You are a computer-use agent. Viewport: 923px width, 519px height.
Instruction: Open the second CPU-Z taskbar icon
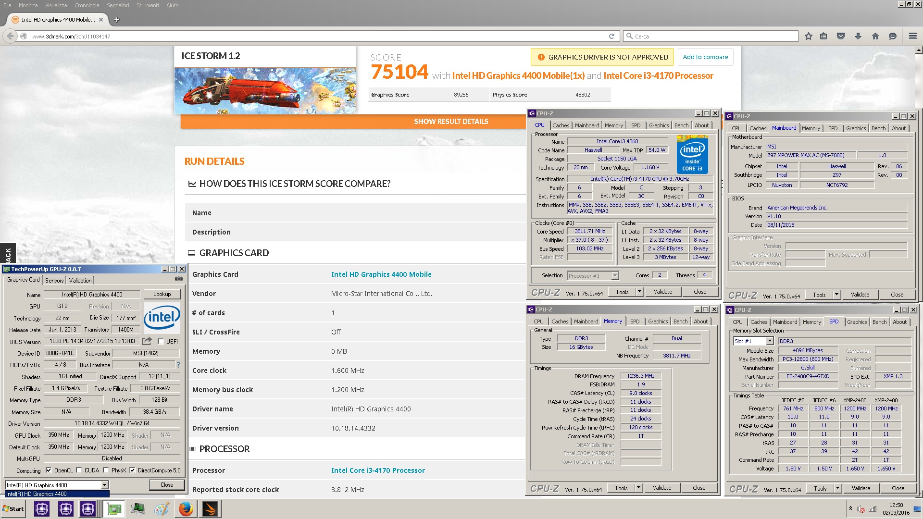[x=65, y=509]
